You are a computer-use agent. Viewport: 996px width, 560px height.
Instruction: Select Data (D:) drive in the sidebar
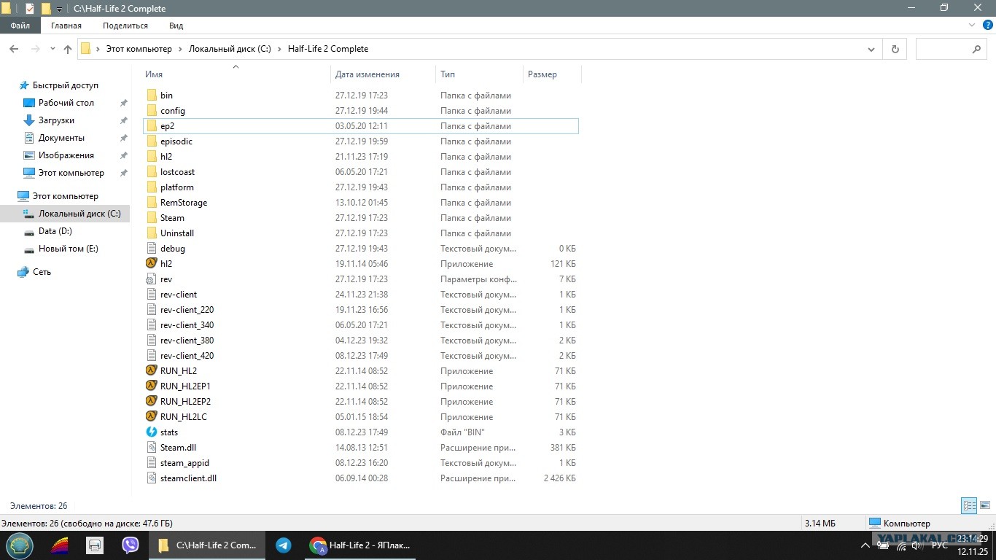coord(55,231)
